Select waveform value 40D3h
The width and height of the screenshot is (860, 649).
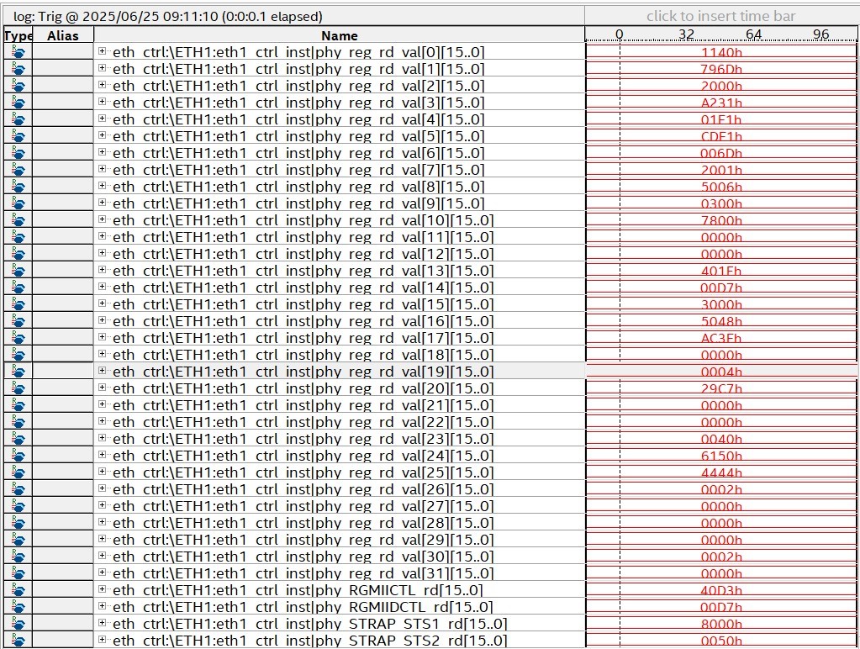[x=721, y=590]
